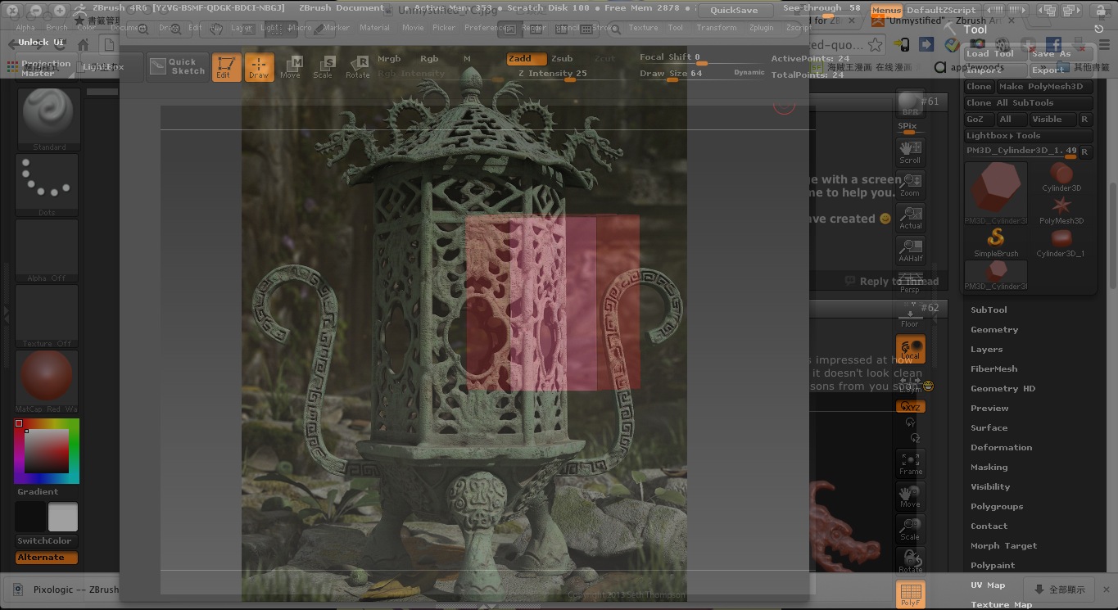Expand the Morph Target subpalette
The image size is (1118, 610).
pos(1003,546)
